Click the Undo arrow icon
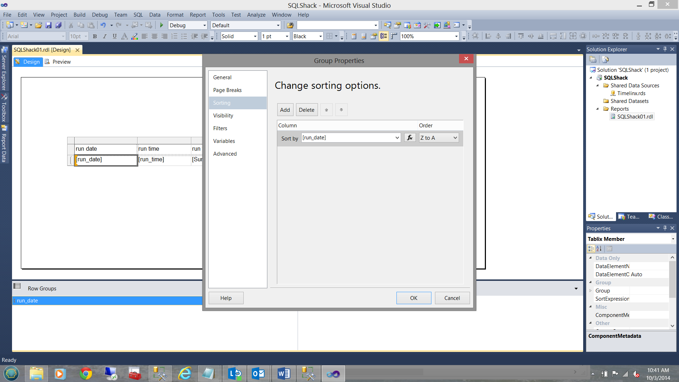 [103, 25]
